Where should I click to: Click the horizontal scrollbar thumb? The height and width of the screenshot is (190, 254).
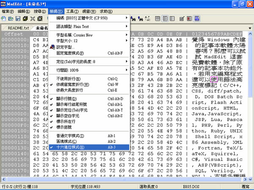click(124, 179)
